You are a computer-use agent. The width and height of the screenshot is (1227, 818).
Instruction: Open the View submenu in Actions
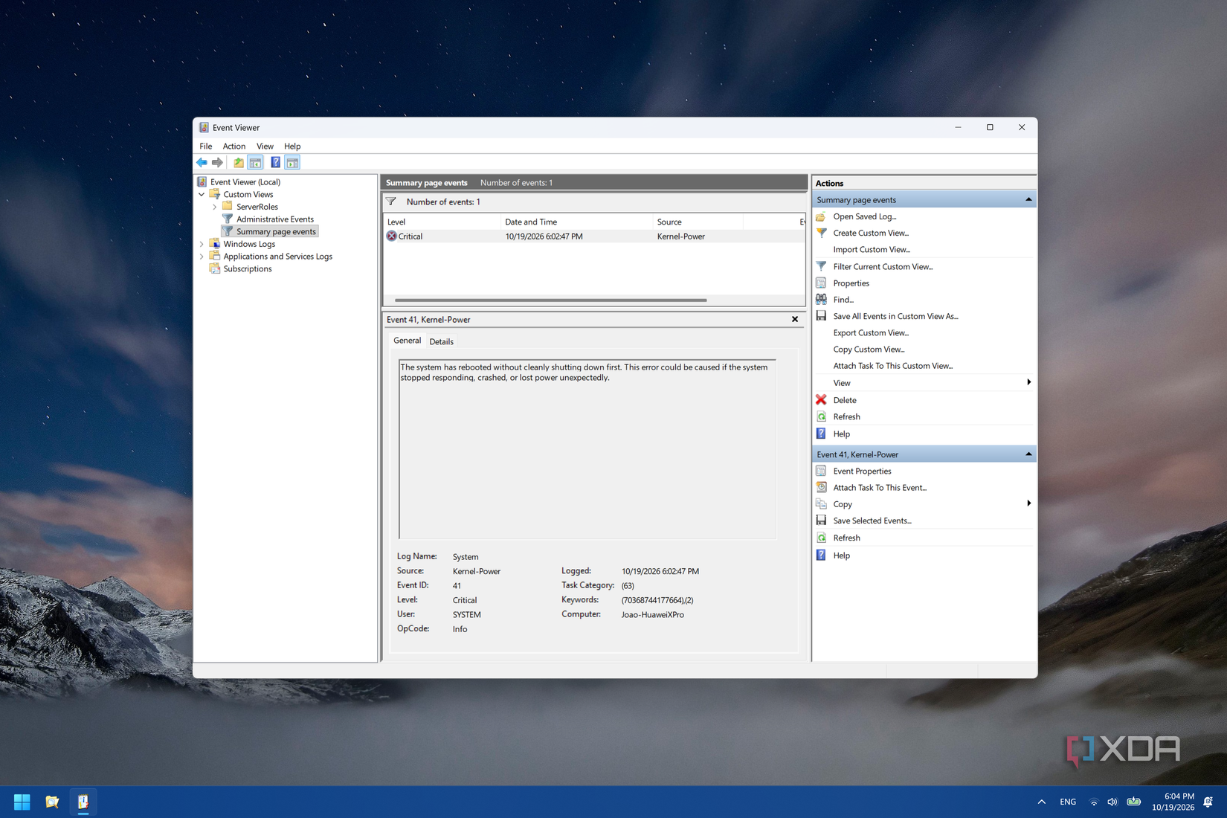[x=924, y=383]
